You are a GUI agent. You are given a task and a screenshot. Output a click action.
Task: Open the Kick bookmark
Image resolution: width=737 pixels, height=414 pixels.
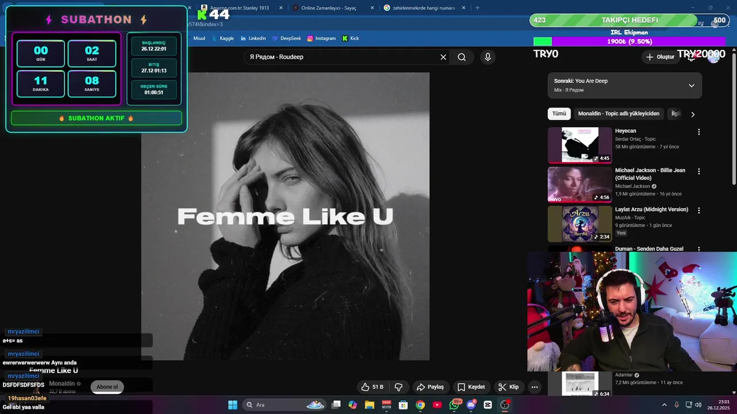350,39
